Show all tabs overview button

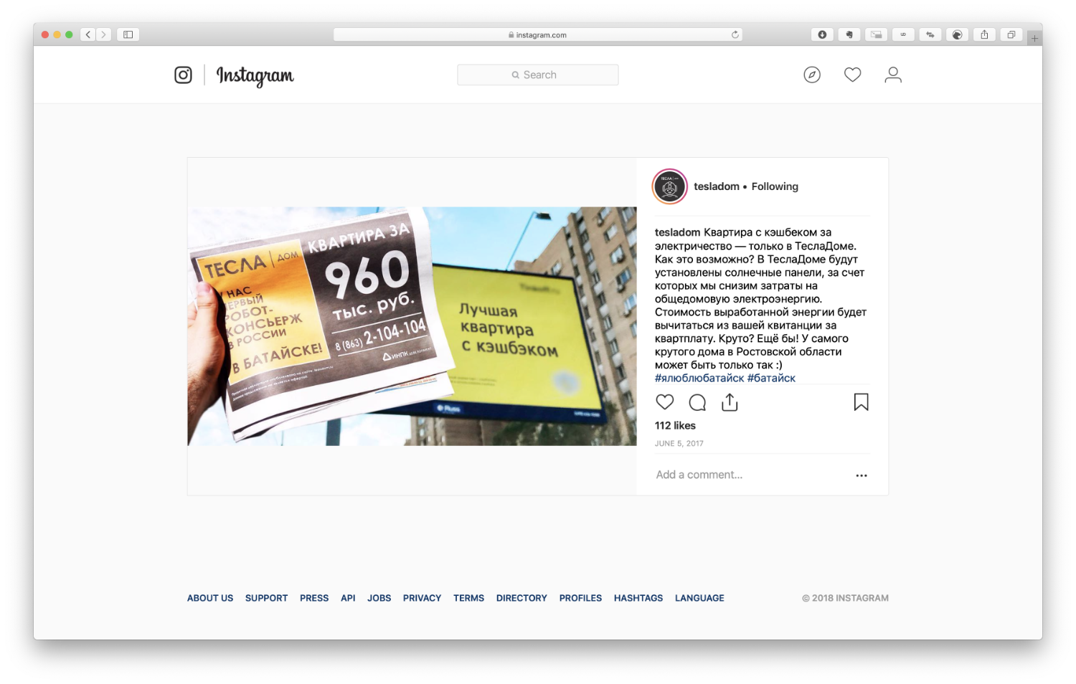point(1011,34)
